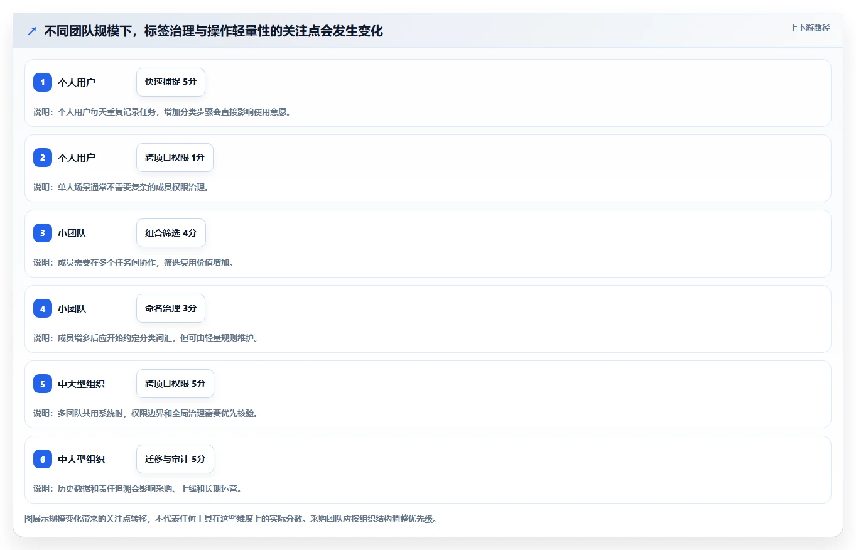Click 个人用户 label in row 2
The height and width of the screenshot is (550, 856).
(77, 158)
